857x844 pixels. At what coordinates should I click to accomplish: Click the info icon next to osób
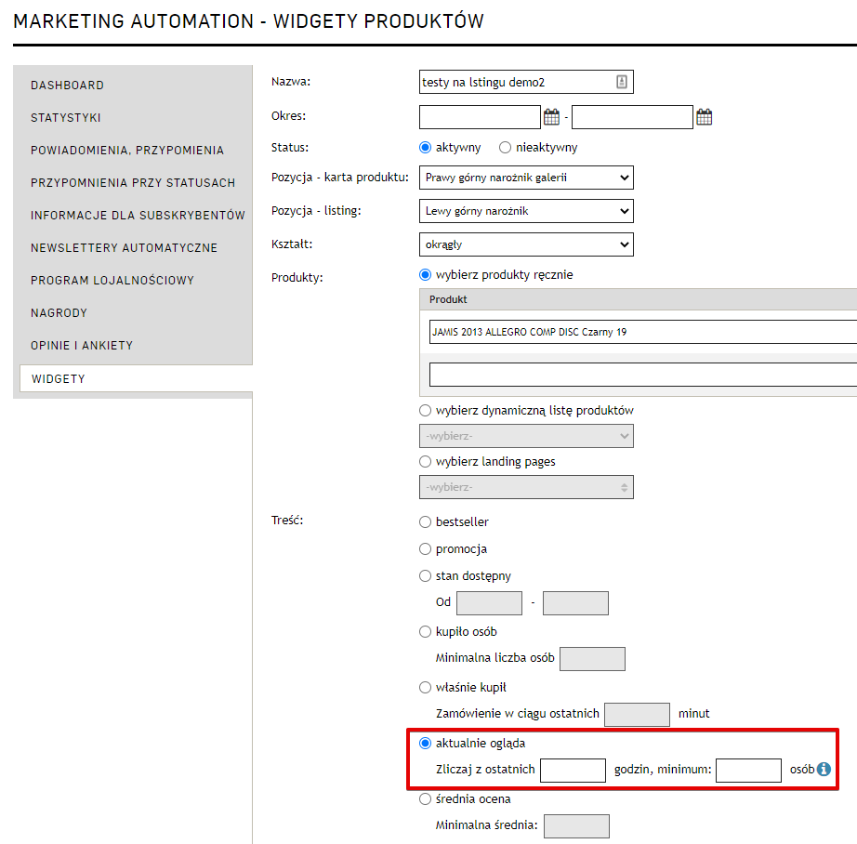824,770
